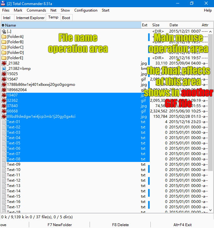This screenshot has height=228, width=214.
Task: Select the file name Text-13
Action: pyautogui.click(x=14, y=186)
